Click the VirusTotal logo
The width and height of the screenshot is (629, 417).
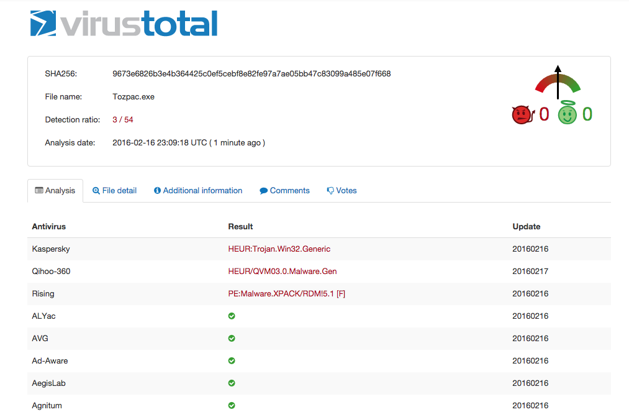click(124, 23)
